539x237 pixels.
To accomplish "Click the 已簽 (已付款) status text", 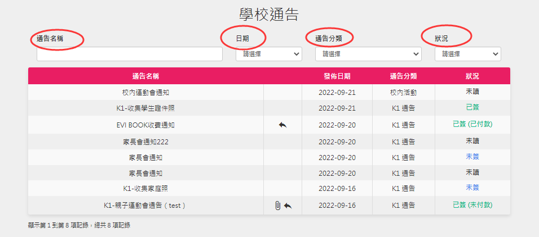I will (472, 124).
